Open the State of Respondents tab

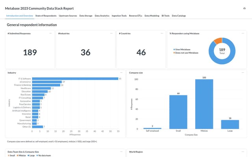point(46,16)
